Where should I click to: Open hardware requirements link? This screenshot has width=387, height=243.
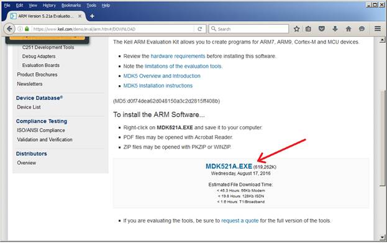tap(178, 56)
